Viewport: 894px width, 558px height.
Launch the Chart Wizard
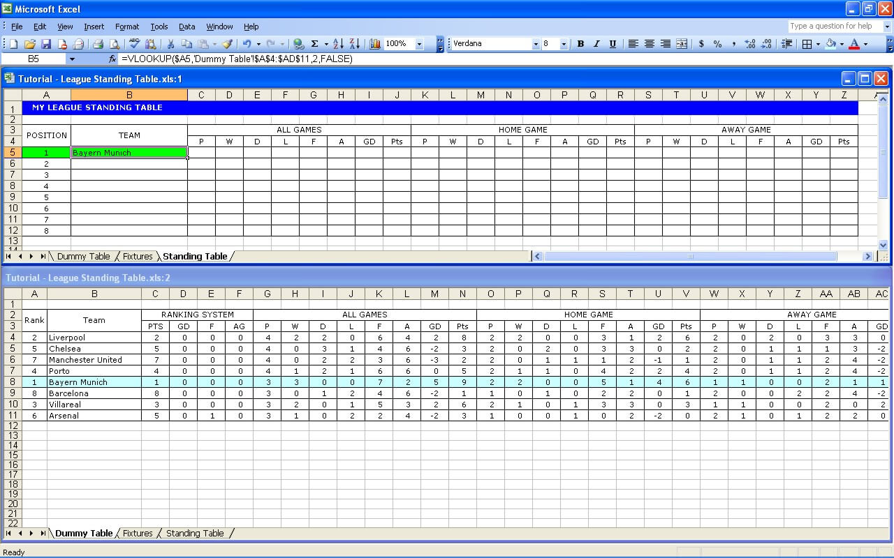(375, 44)
